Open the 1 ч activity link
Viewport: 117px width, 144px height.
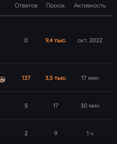coord(90,133)
